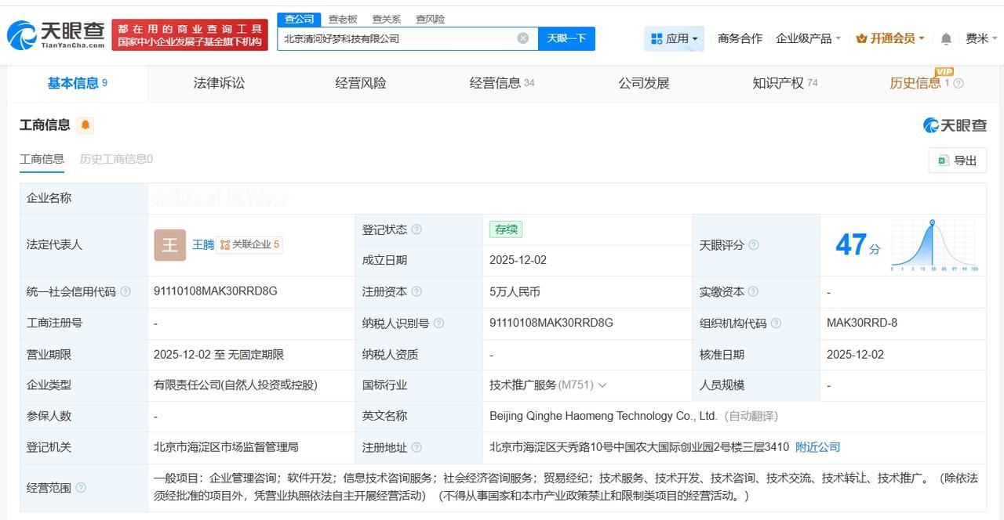
Task: Switch to the 知识产权 tab
Action: click(785, 83)
